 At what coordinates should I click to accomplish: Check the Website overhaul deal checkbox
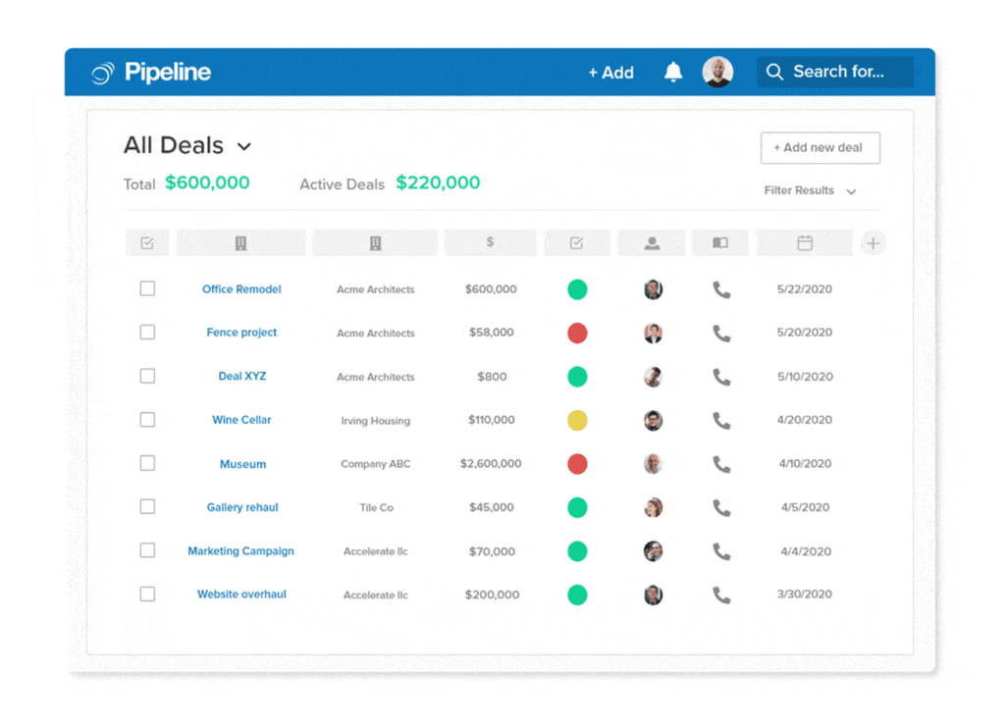147,594
